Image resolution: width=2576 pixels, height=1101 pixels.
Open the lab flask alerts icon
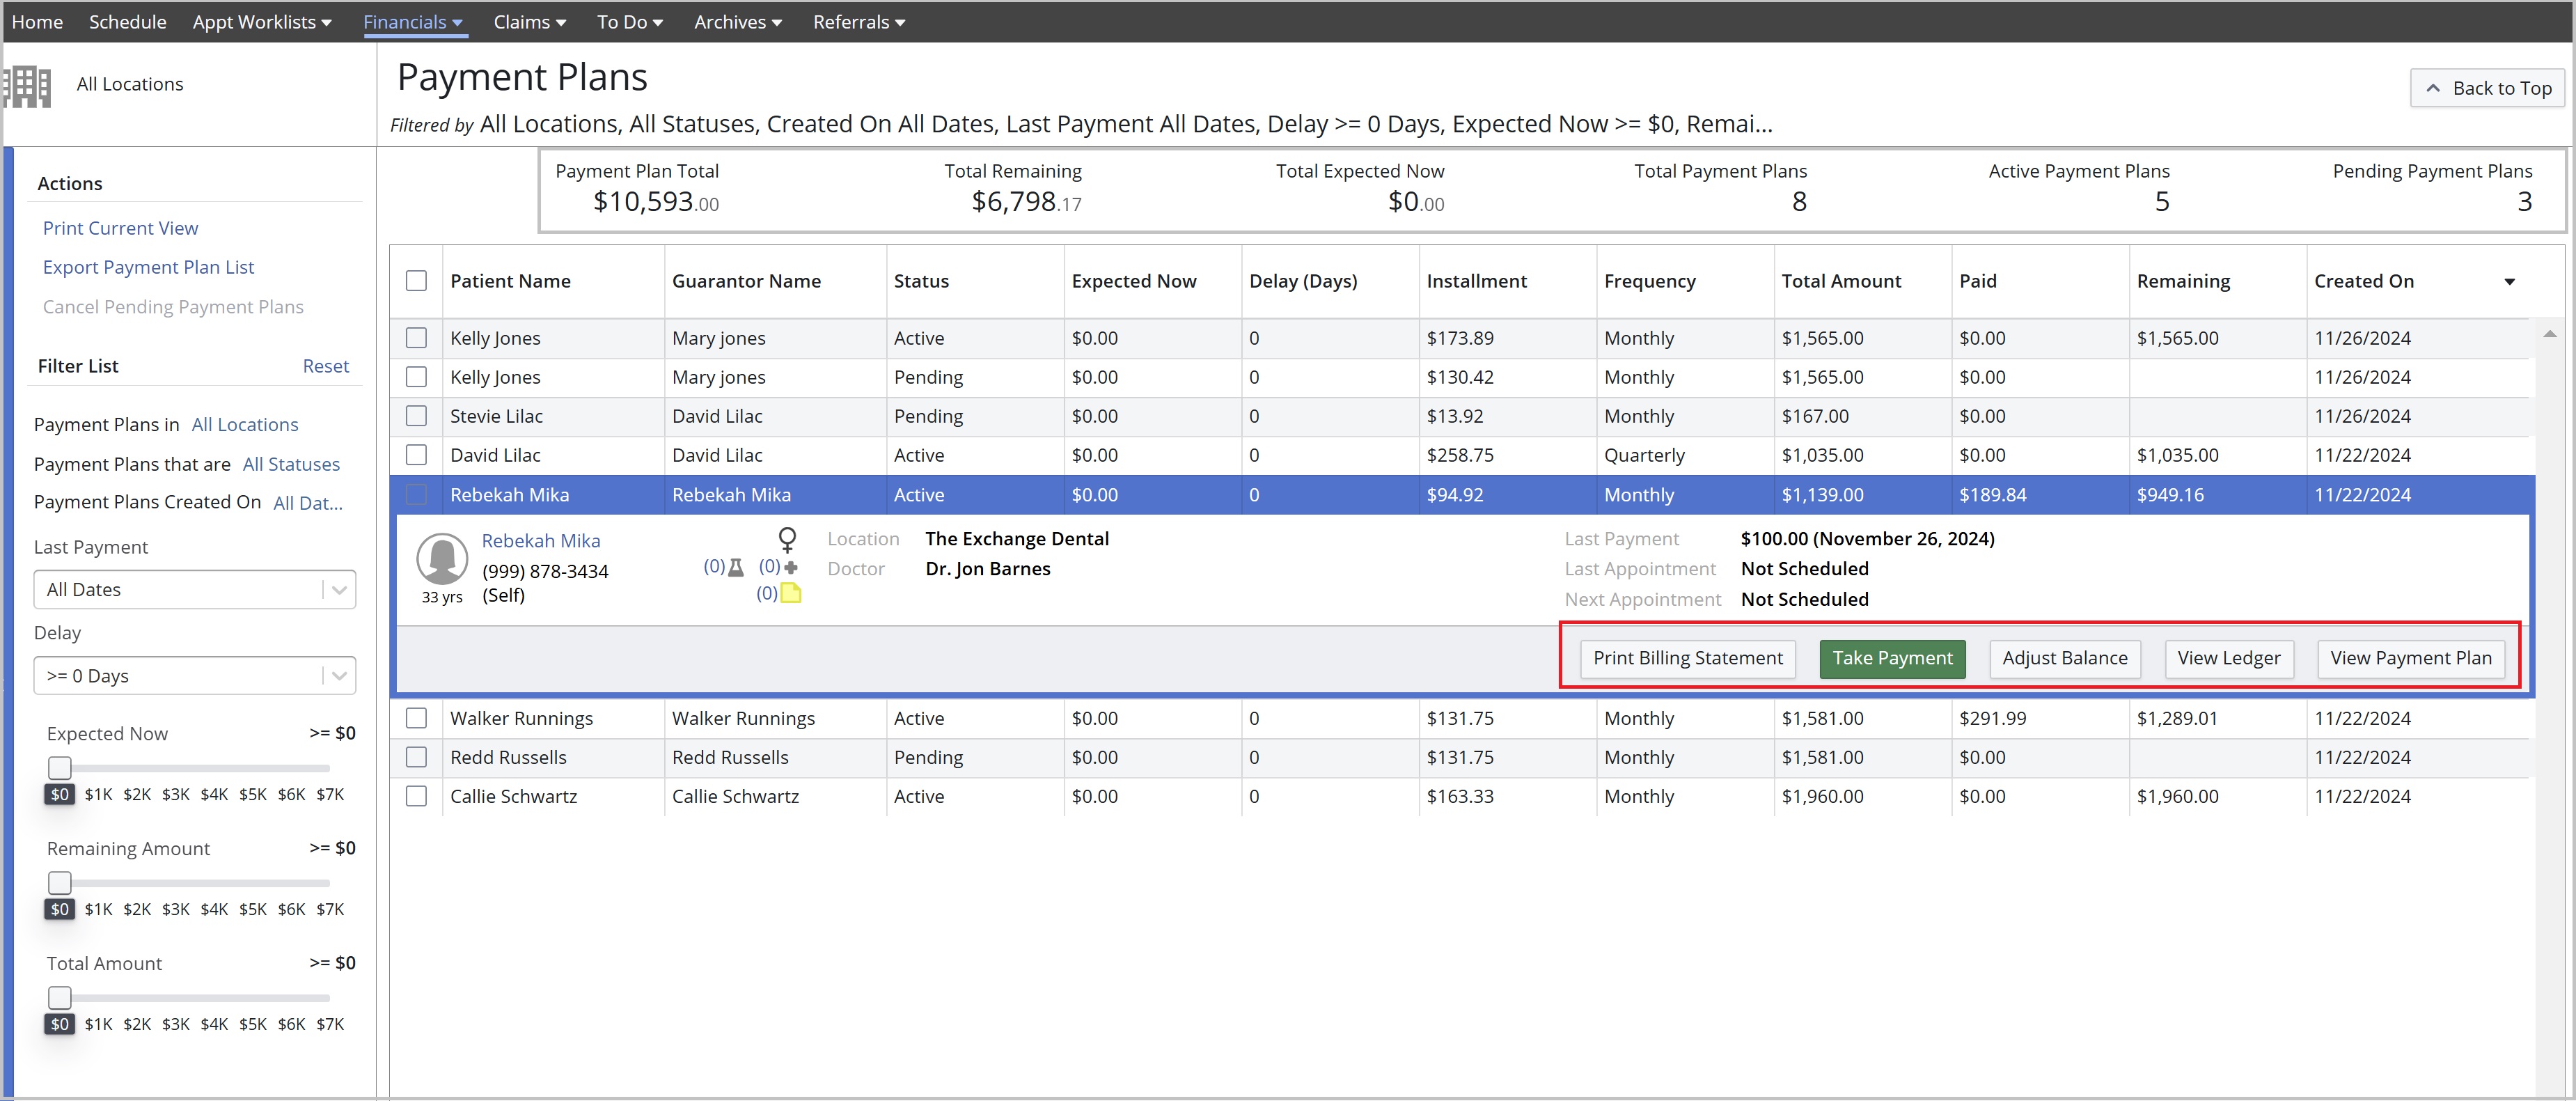736,567
